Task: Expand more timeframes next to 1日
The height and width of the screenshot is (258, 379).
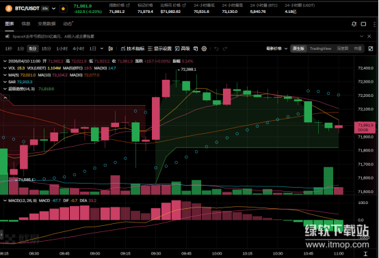Action: 102,48
